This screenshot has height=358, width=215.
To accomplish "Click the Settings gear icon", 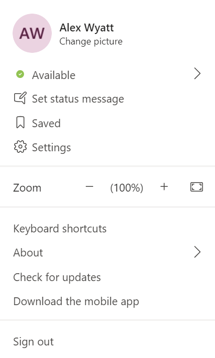I will (x=20, y=147).
